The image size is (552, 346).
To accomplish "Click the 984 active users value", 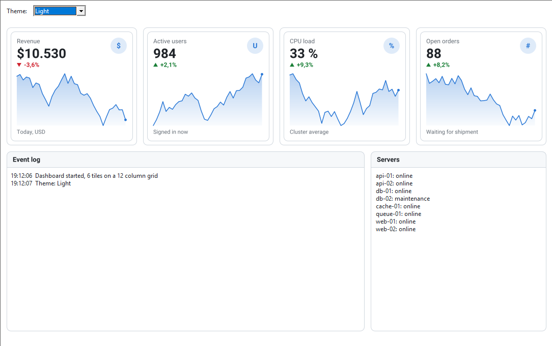I will coord(164,53).
